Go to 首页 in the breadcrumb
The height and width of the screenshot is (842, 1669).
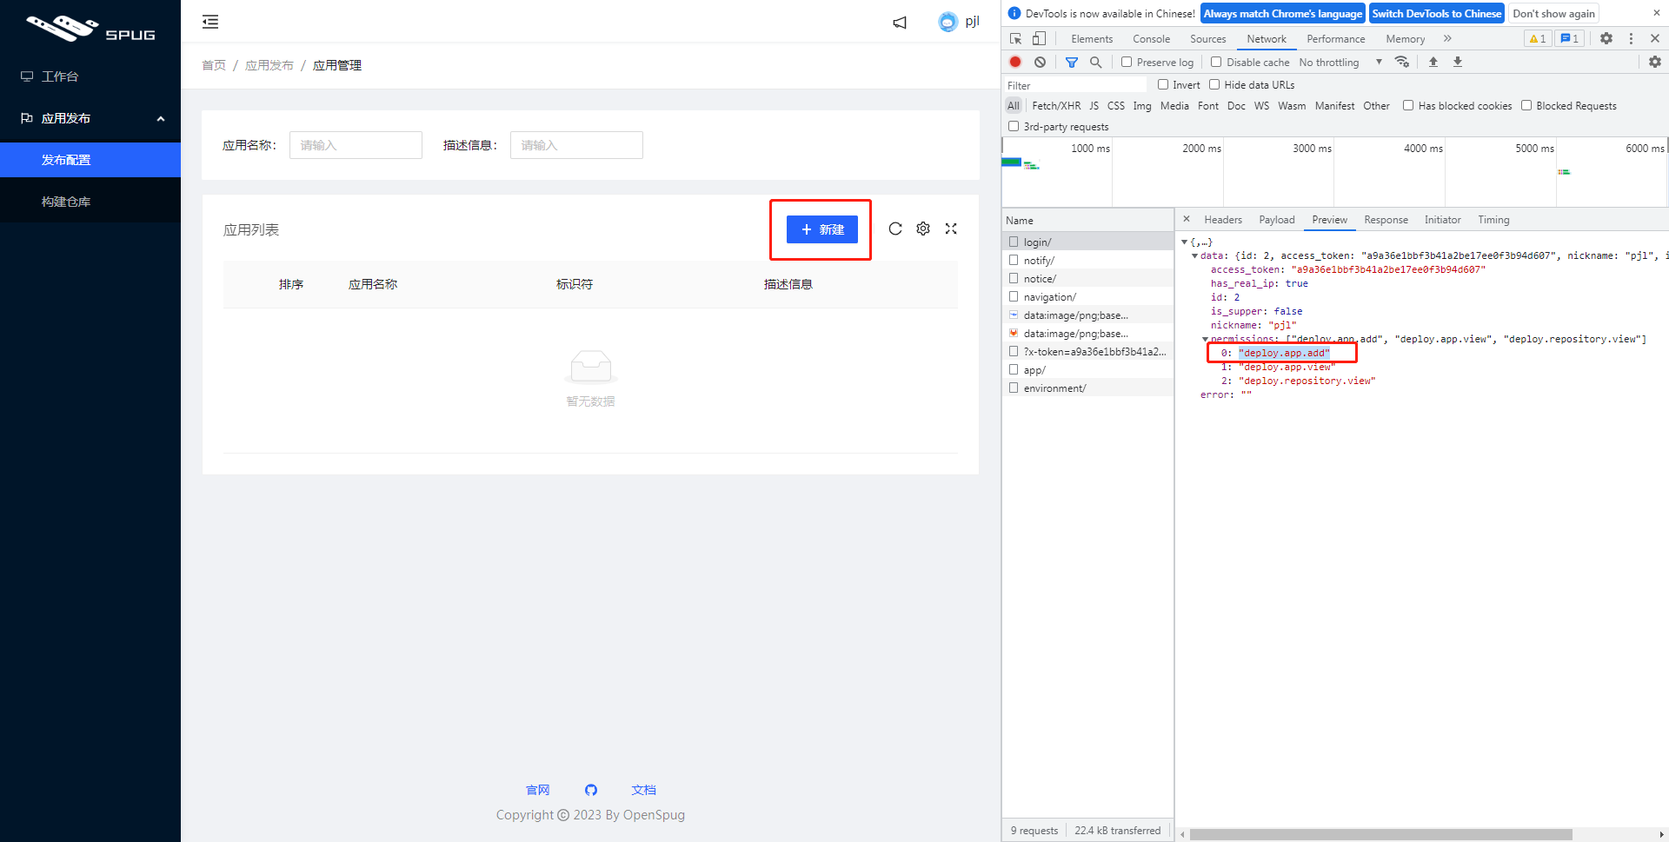tap(214, 65)
